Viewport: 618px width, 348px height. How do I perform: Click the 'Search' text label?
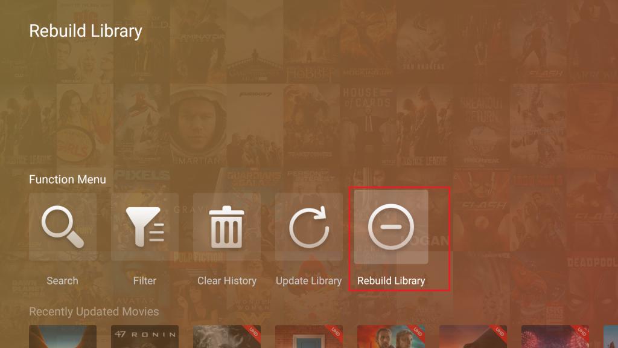[62, 281]
